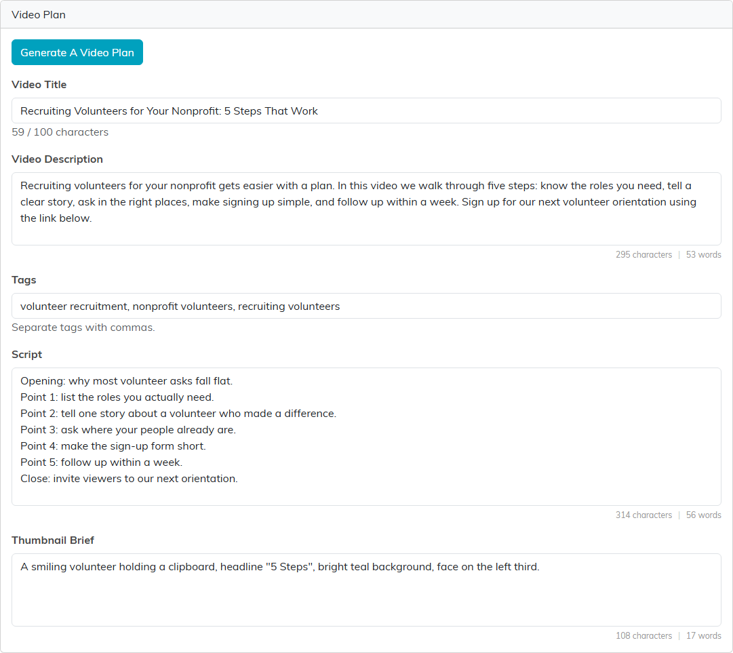Click the '17 words' thumbnail count
This screenshot has height=653, width=733.
704,635
